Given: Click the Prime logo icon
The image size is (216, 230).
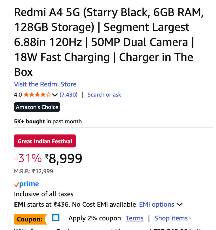Looking at the screenshot, I should click(26, 184).
